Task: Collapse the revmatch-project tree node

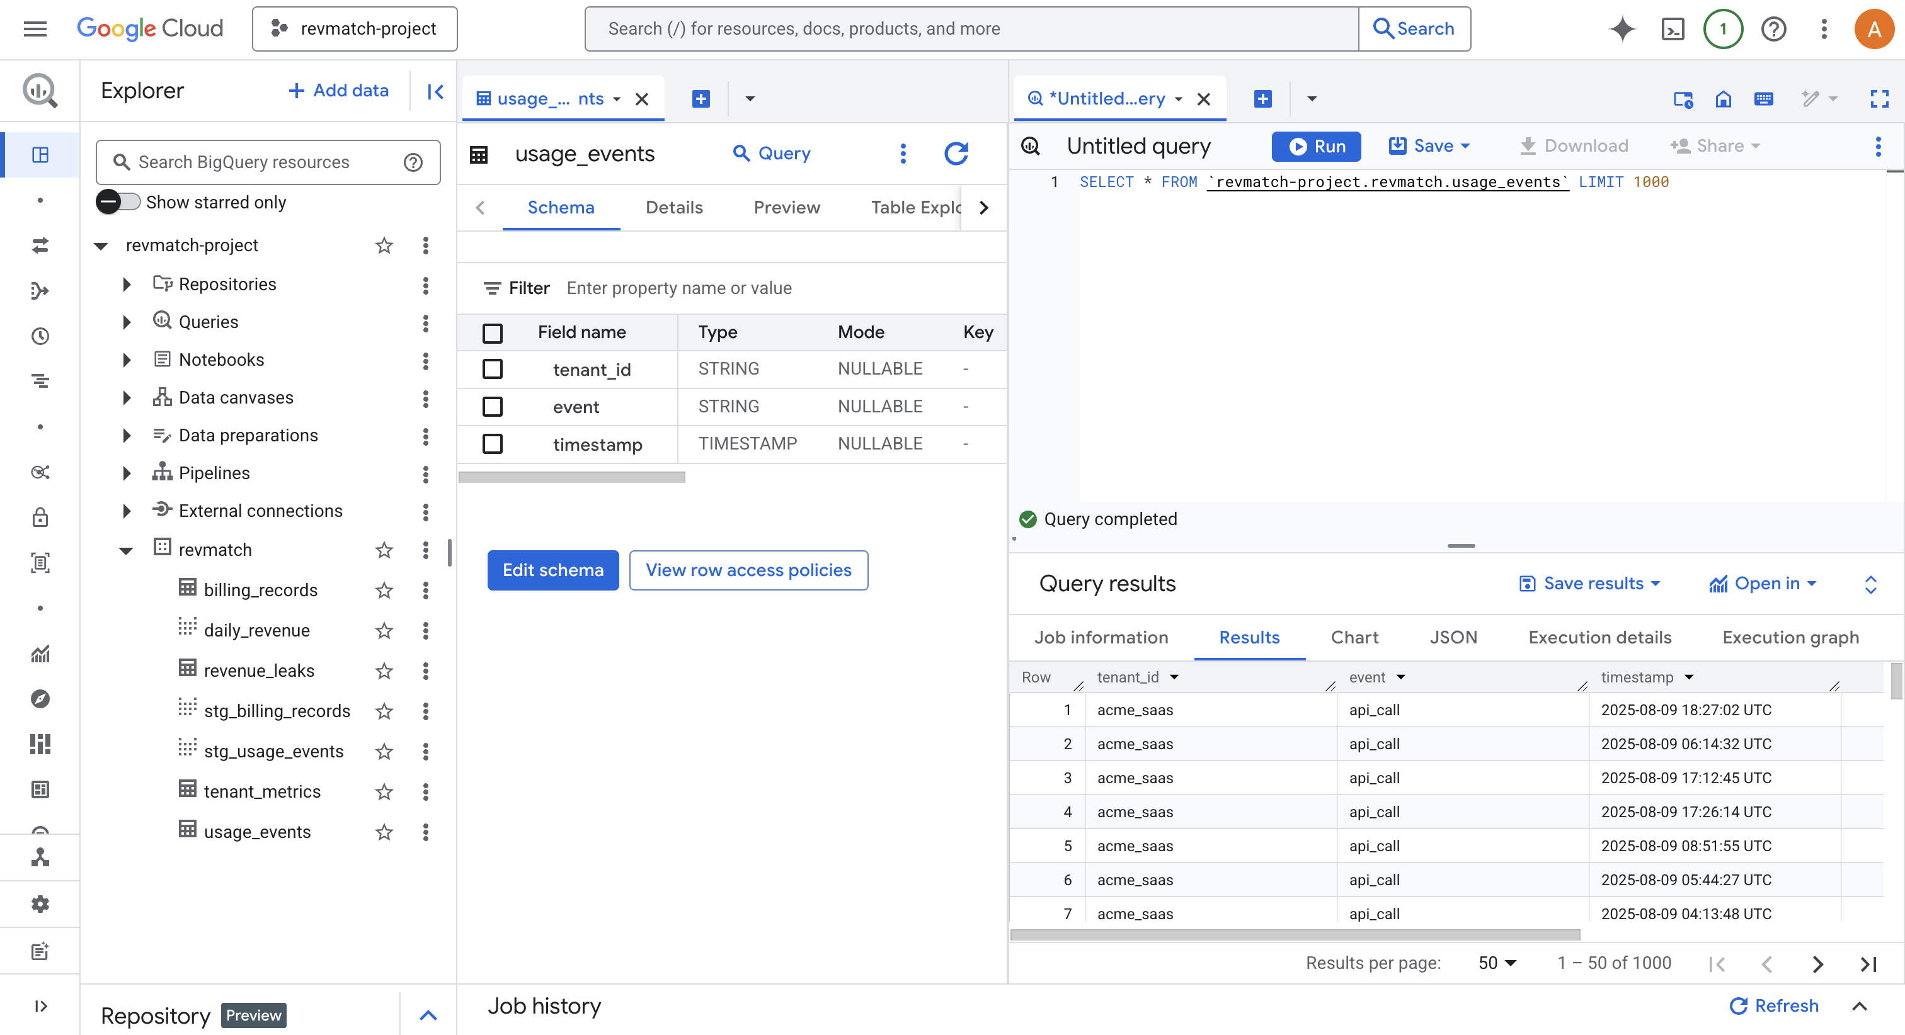Action: 101,246
